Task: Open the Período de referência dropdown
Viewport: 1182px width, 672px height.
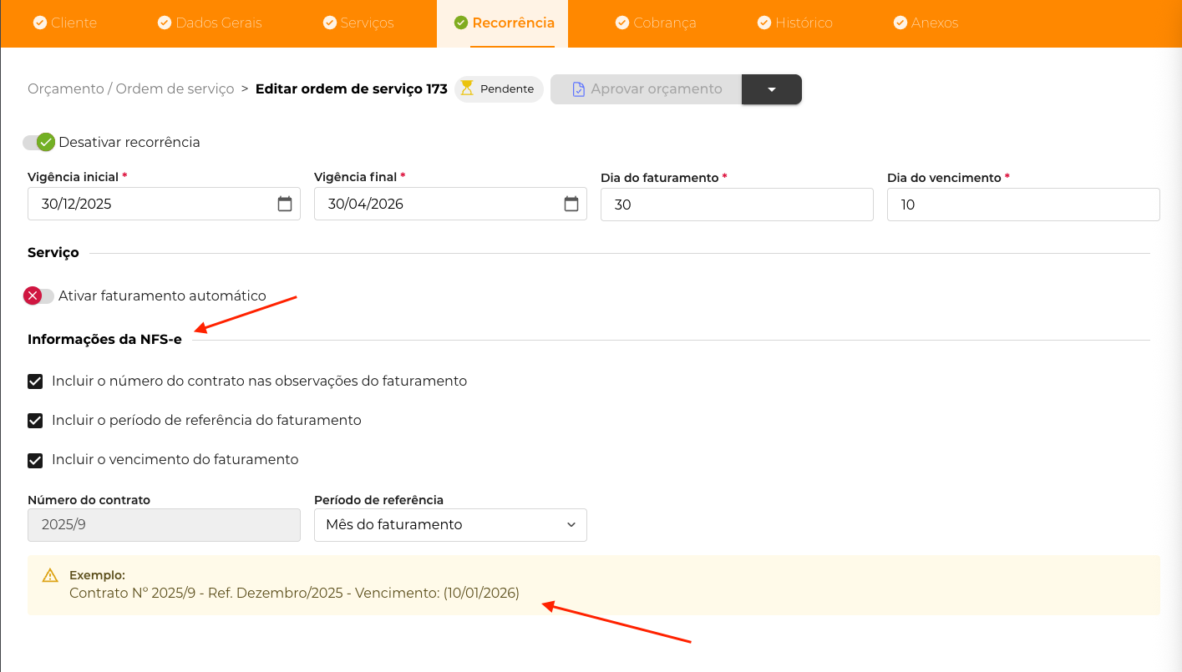Action: click(x=450, y=525)
